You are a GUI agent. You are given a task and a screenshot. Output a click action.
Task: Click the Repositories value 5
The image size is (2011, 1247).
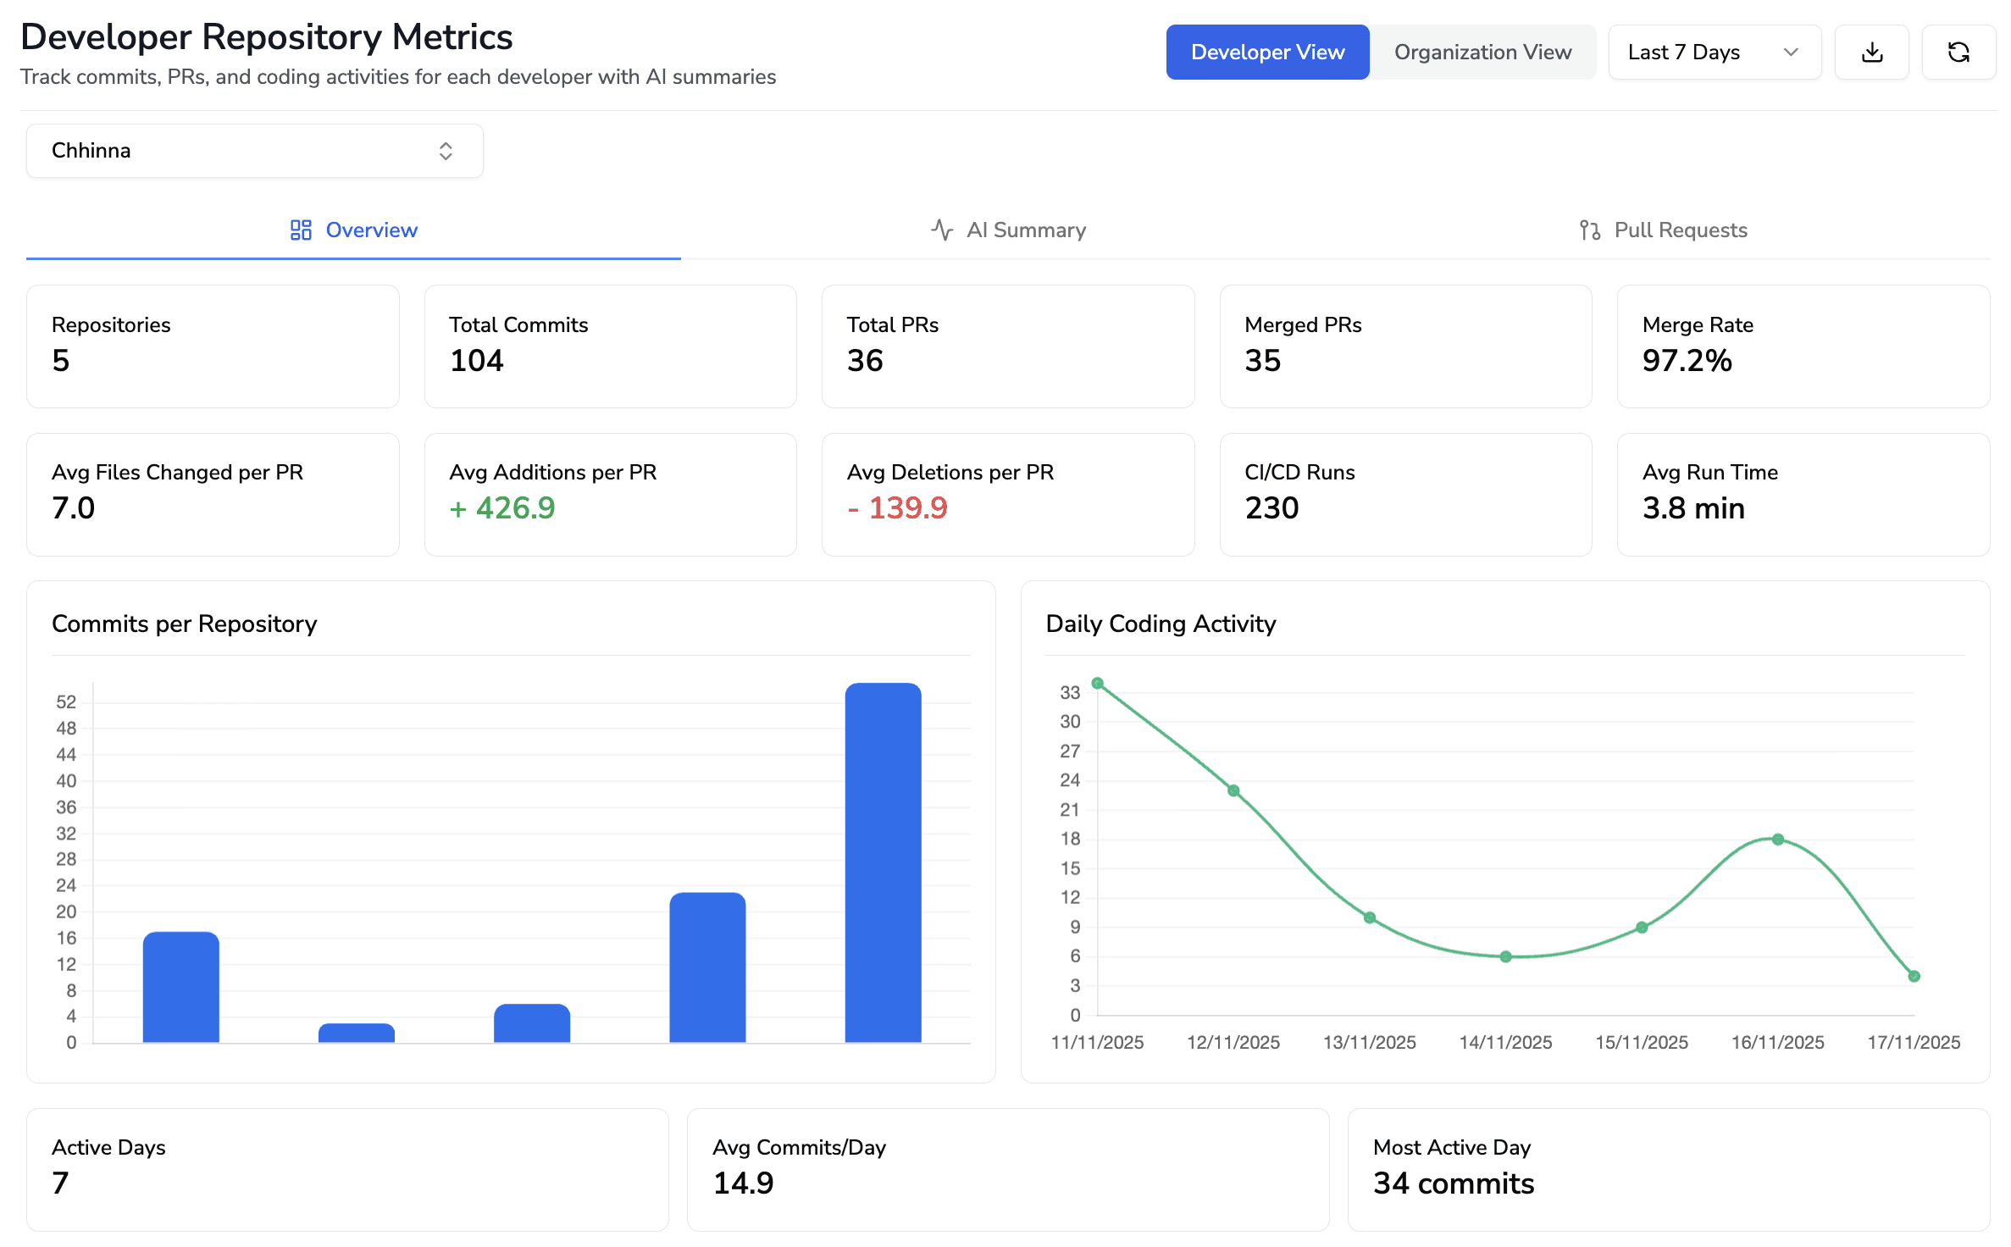click(61, 361)
